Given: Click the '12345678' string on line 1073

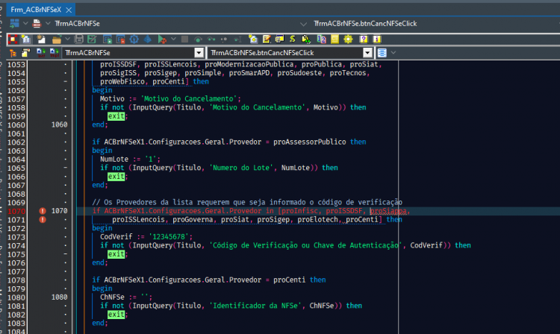Looking at the screenshot, I should (x=169, y=236).
